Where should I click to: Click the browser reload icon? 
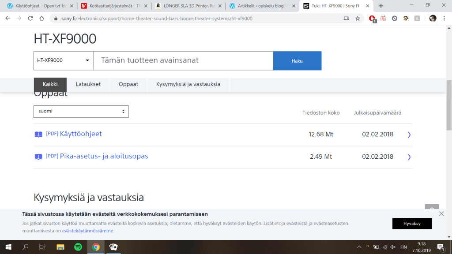(x=30, y=19)
